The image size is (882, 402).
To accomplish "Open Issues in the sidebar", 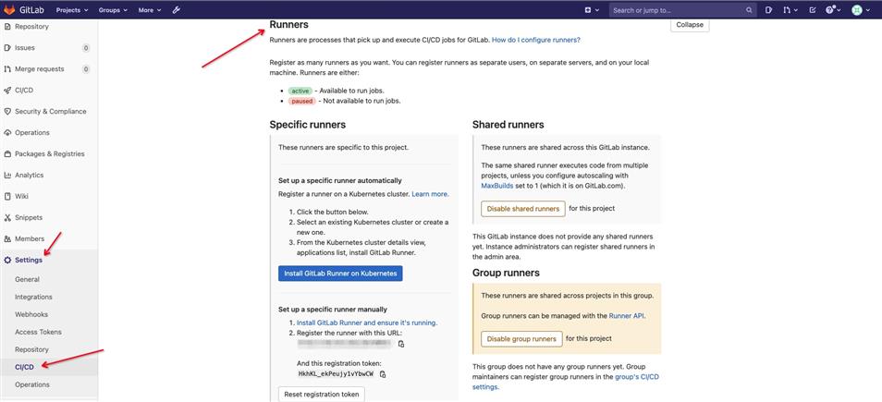I will tap(25, 48).
